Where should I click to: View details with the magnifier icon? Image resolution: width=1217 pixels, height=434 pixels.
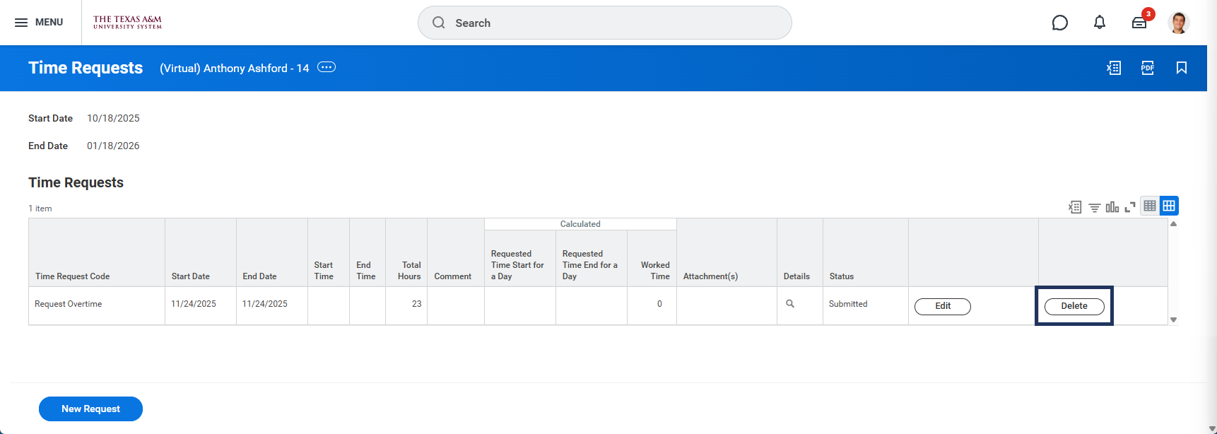click(x=790, y=304)
